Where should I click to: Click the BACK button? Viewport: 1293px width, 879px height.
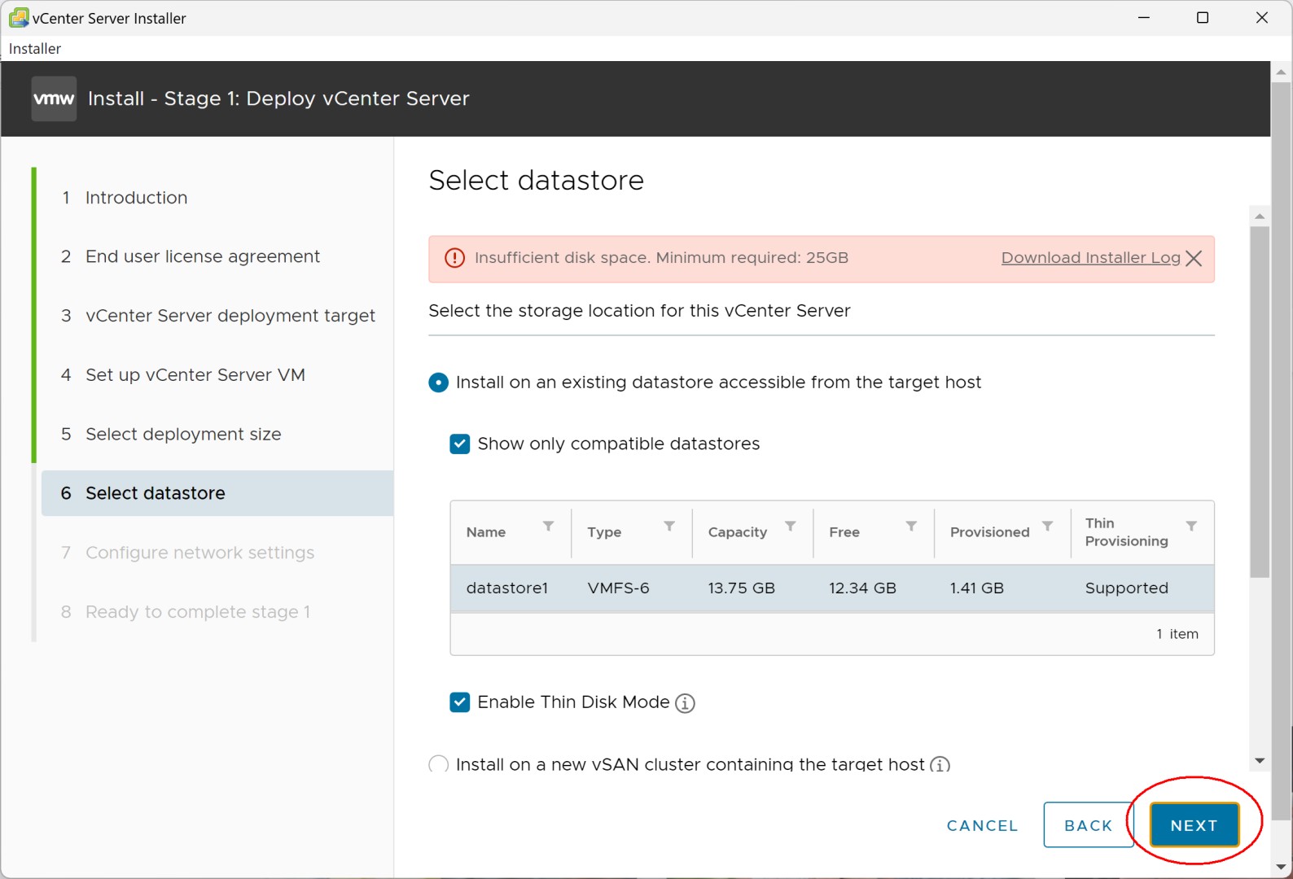(1089, 825)
